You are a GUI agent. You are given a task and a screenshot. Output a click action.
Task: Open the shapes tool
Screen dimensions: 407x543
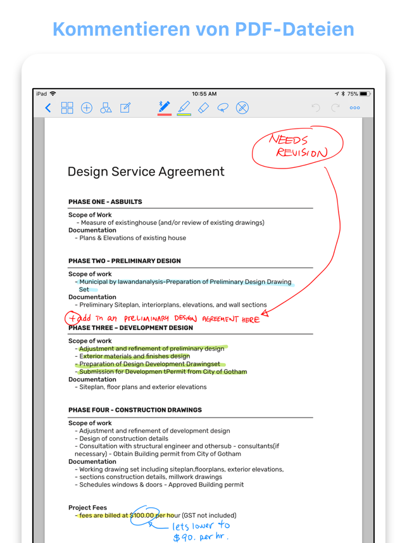(106, 108)
